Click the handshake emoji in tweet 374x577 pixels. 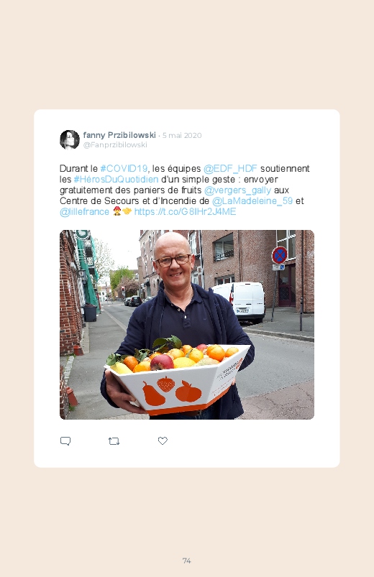(127, 211)
